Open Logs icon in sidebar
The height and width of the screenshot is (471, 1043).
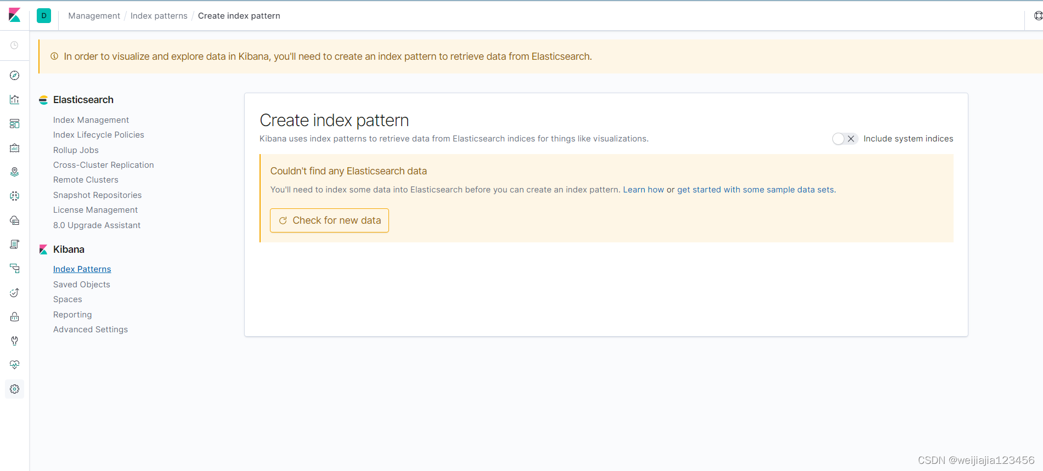[15, 245]
